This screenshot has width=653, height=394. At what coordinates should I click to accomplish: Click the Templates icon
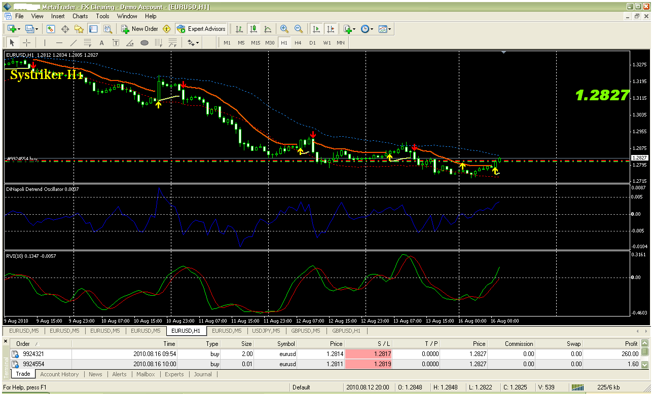tap(383, 29)
